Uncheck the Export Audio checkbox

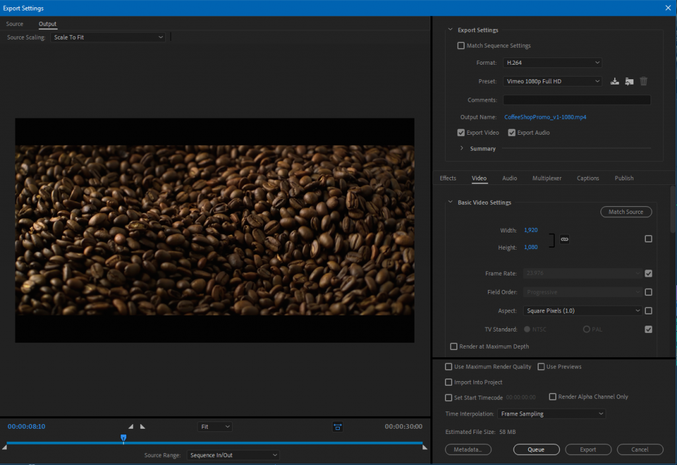point(512,133)
